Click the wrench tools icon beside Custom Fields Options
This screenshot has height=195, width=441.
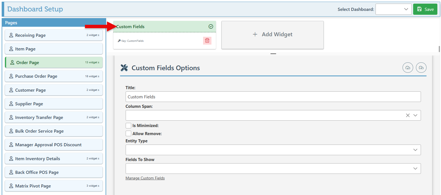point(124,68)
